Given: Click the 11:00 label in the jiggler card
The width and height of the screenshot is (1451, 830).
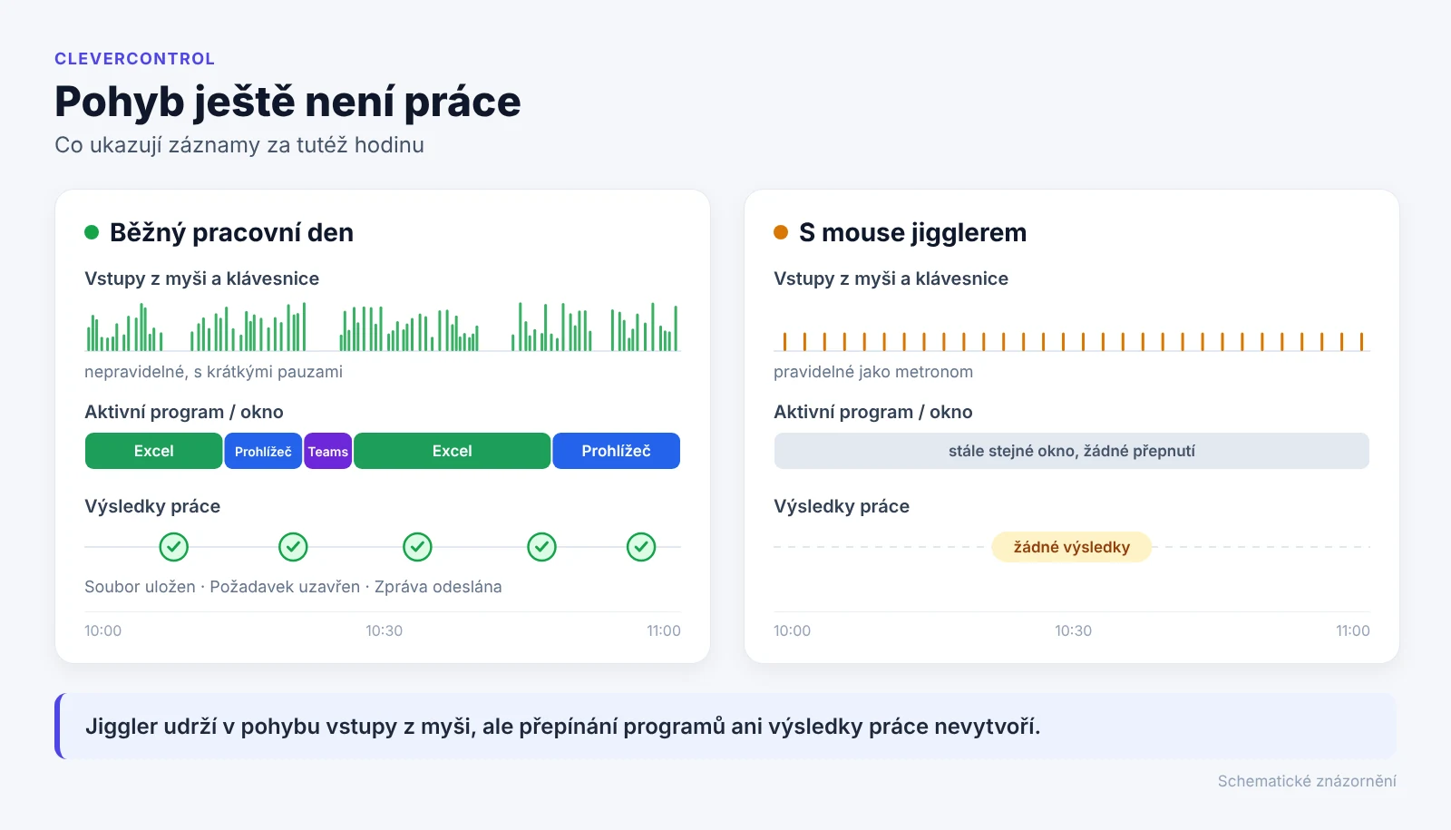Looking at the screenshot, I should (1353, 631).
